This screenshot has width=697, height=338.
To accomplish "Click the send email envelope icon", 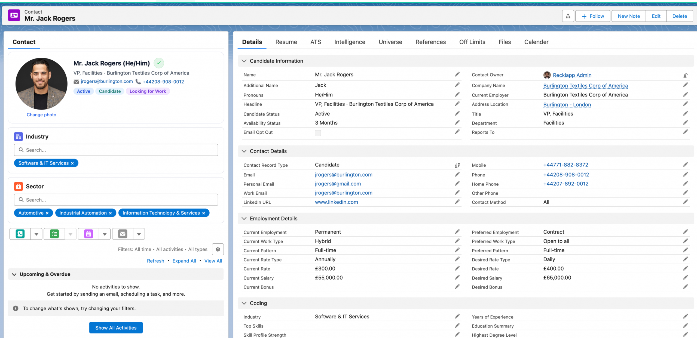I will pyautogui.click(x=123, y=234).
